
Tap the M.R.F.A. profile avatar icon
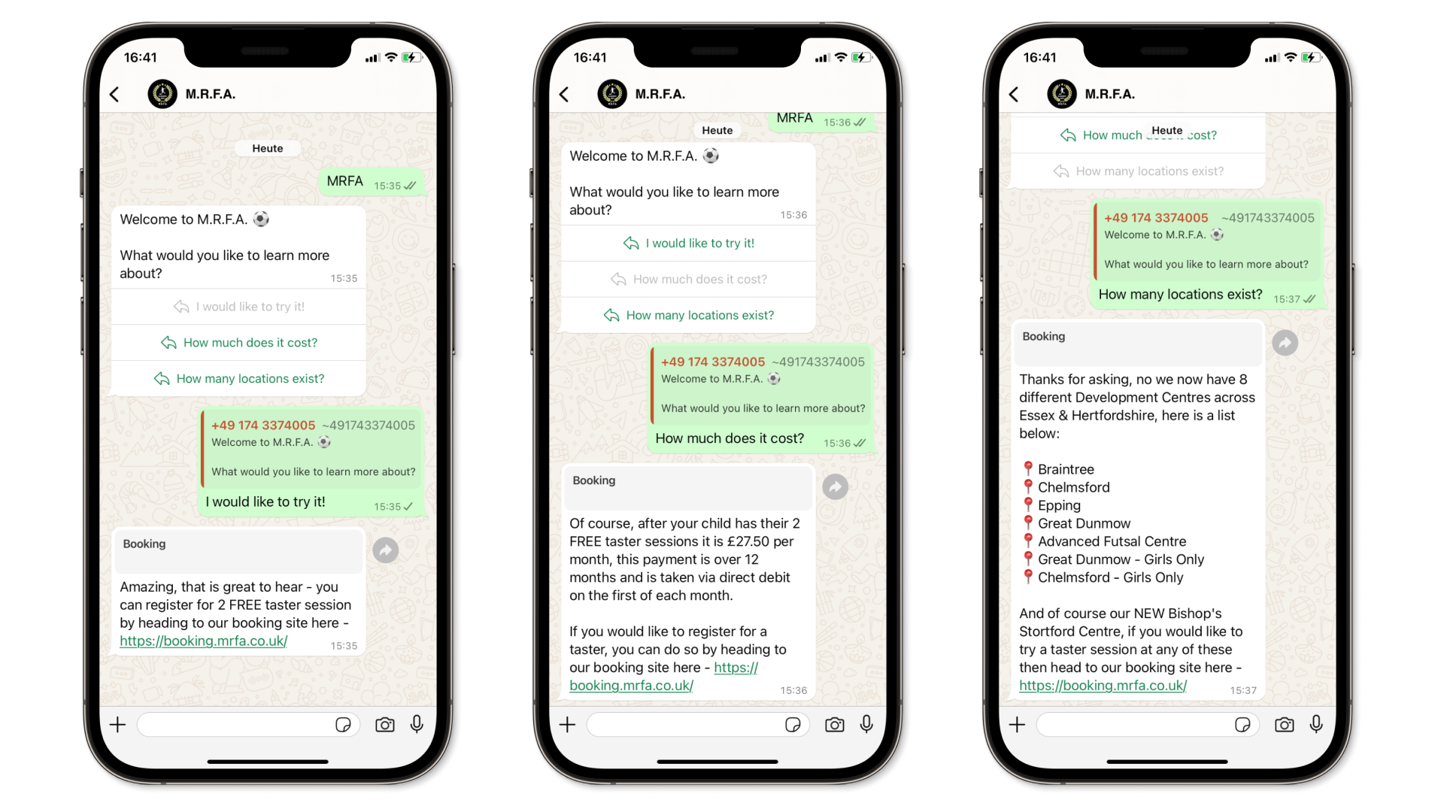click(162, 93)
